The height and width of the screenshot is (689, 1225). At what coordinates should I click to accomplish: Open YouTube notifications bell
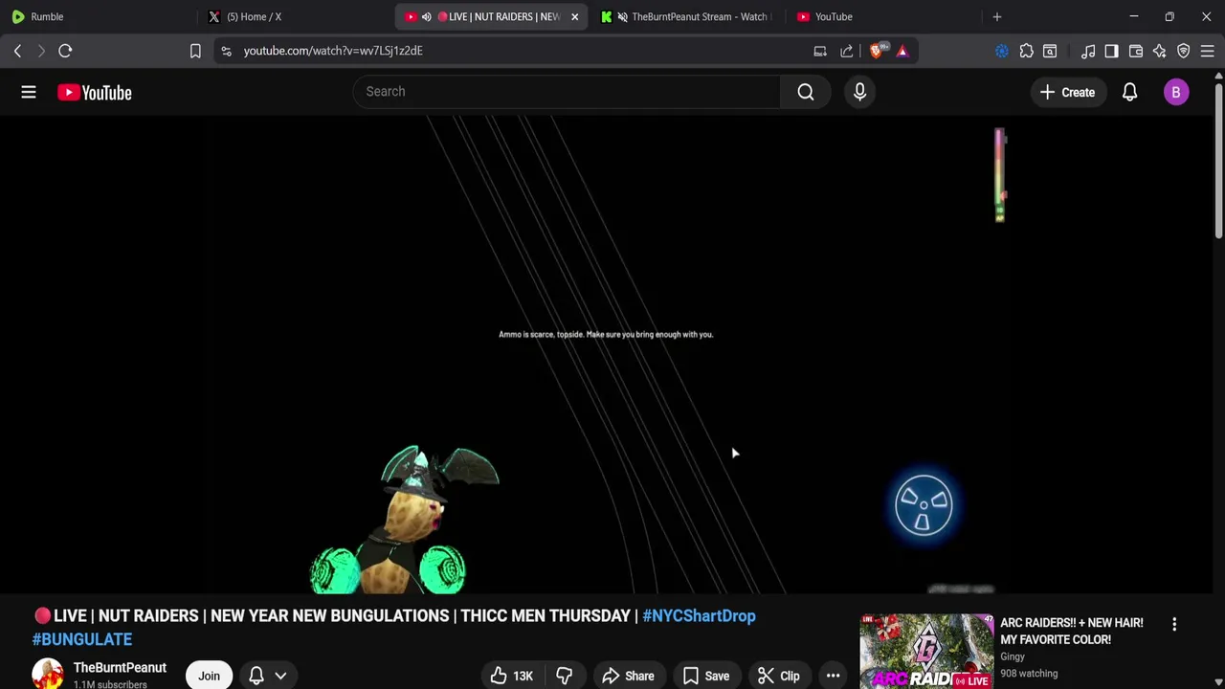(1129, 92)
